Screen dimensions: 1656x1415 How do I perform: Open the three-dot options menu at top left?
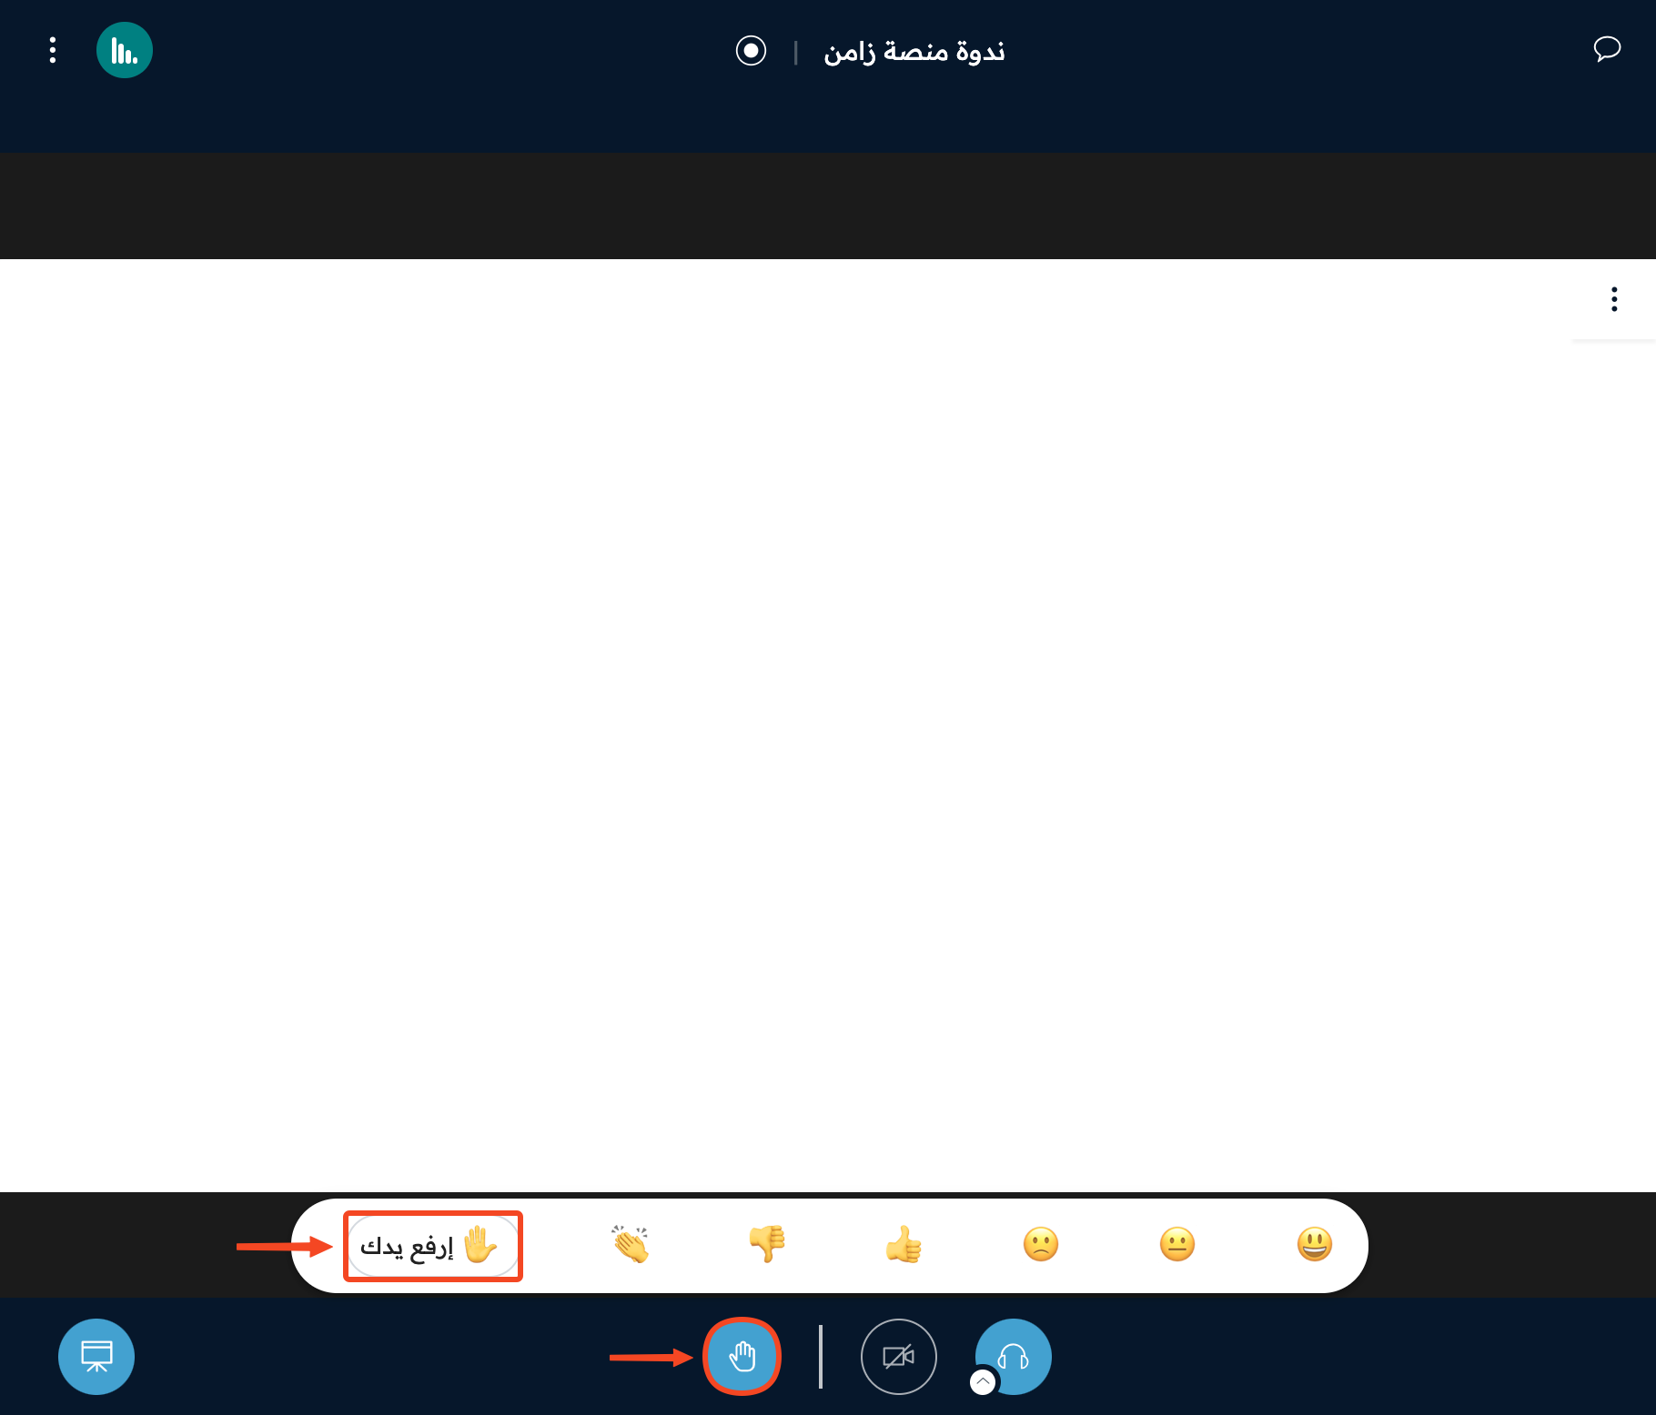tap(53, 50)
